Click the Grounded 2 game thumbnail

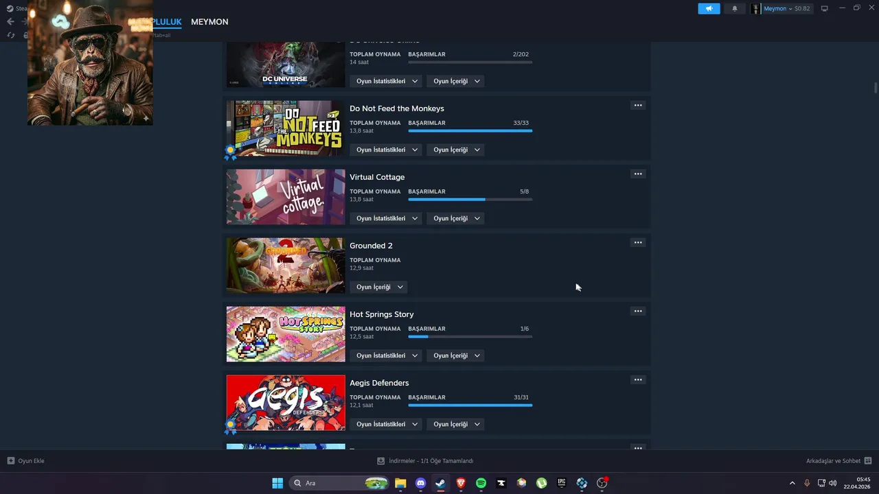tap(286, 266)
